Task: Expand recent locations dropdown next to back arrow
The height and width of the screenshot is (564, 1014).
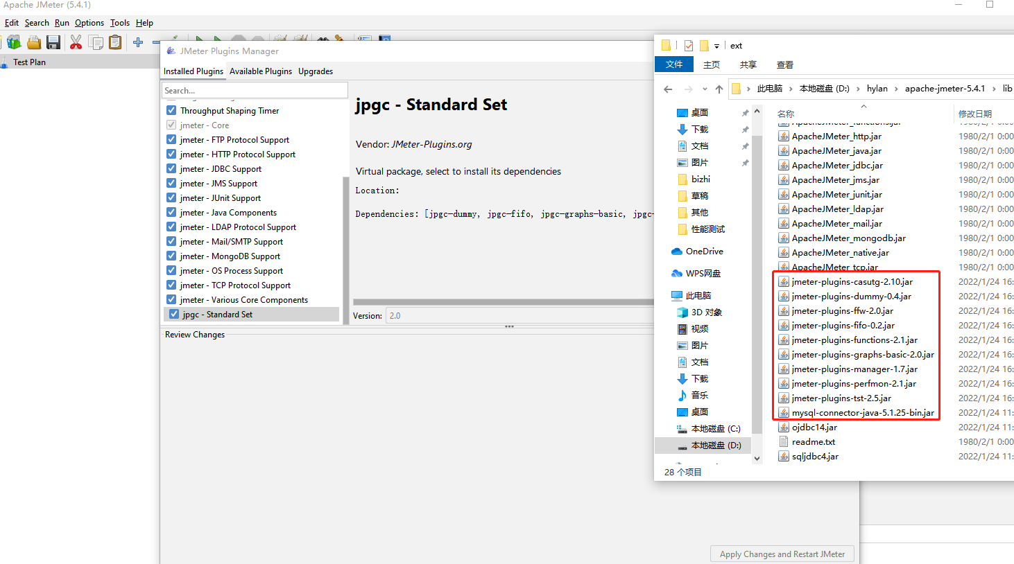Action: pyautogui.click(x=705, y=89)
